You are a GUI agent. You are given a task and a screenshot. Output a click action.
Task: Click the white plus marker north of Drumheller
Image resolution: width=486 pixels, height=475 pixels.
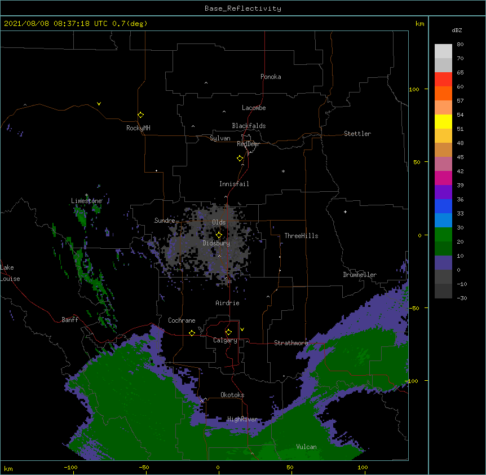tap(345, 212)
